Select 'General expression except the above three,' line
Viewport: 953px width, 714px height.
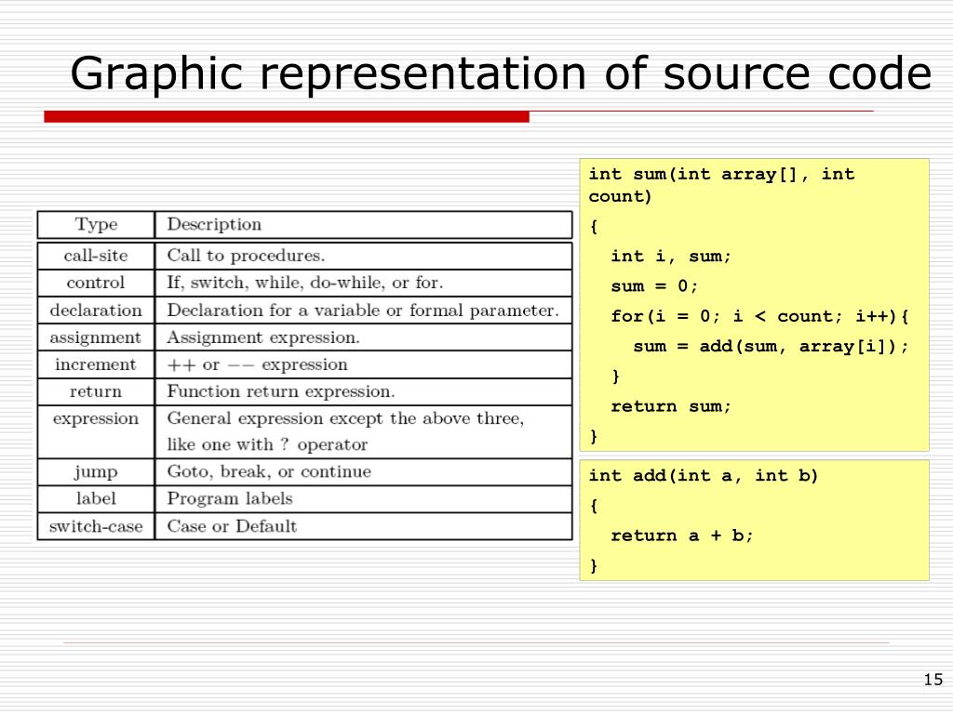pos(345,419)
